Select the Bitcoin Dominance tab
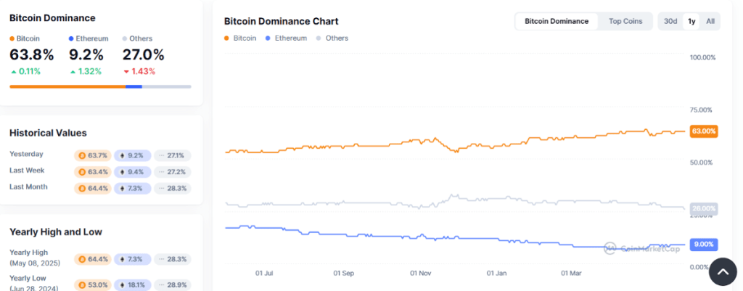Image resolution: width=743 pixels, height=291 pixels. pyautogui.click(x=557, y=21)
